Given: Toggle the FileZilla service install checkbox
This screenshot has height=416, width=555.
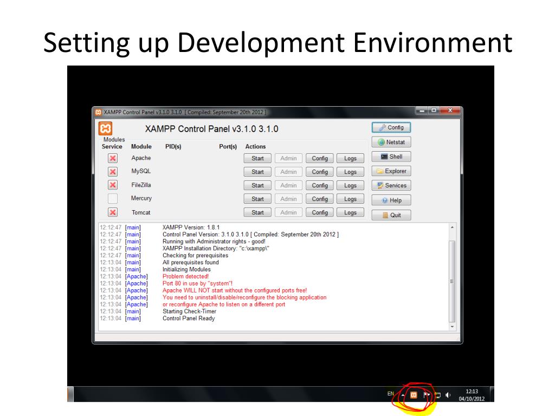Looking at the screenshot, I should click(x=113, y=185).
